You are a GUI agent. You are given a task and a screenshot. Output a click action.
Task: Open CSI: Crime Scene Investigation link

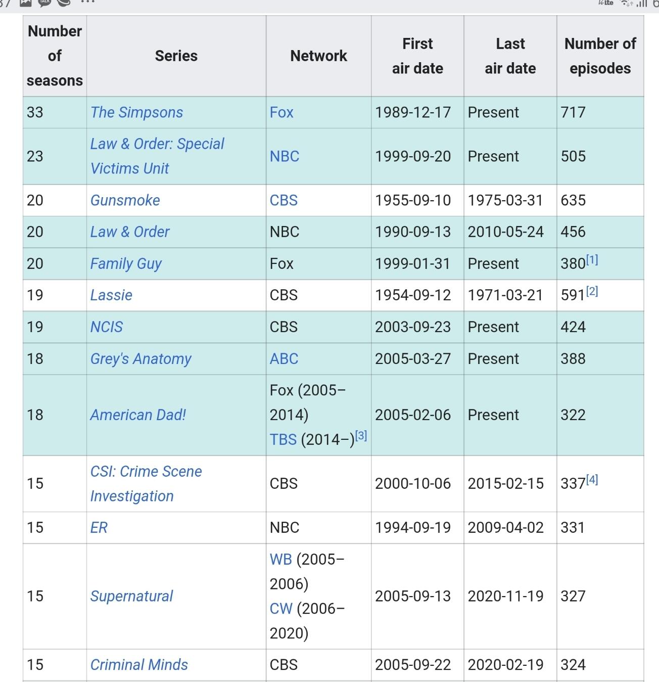(146, 484)
